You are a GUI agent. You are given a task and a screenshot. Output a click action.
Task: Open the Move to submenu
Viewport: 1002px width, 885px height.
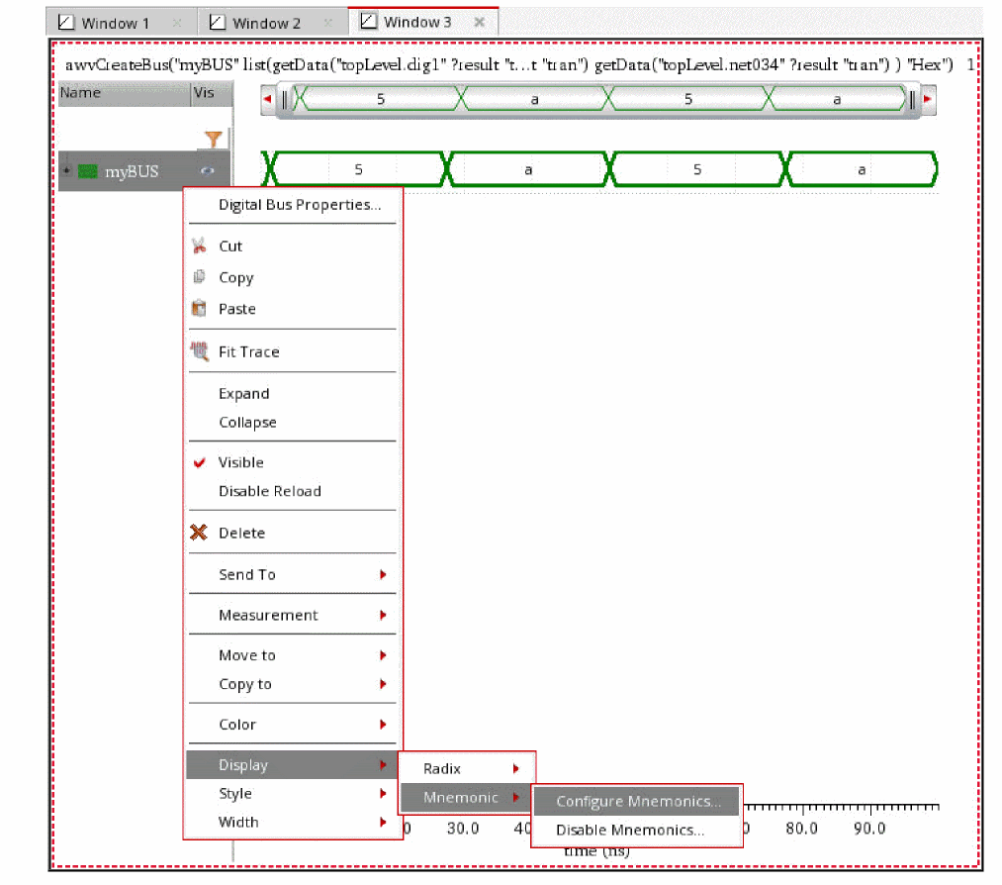(x=293, y=654)
